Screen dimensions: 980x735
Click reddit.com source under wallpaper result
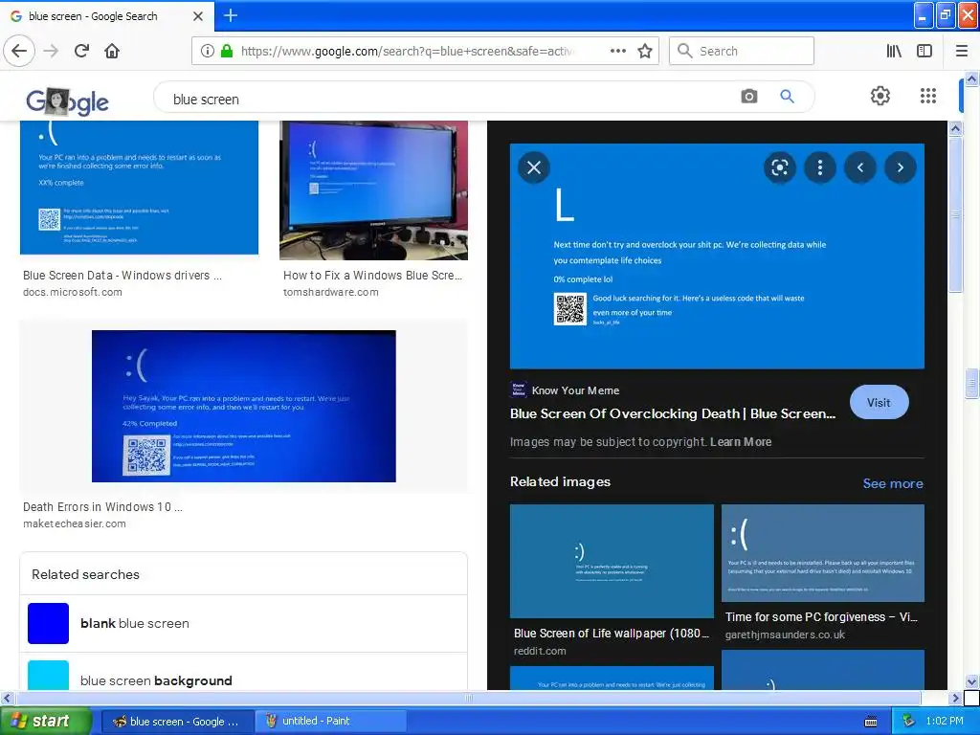pos(540,651)
